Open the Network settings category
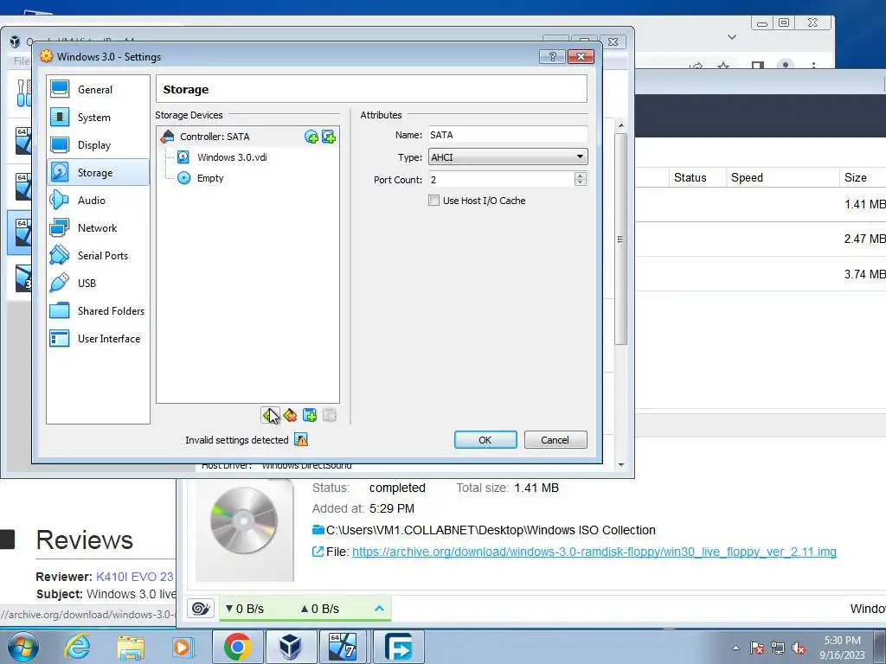886x664 pixels. (98, 227)
